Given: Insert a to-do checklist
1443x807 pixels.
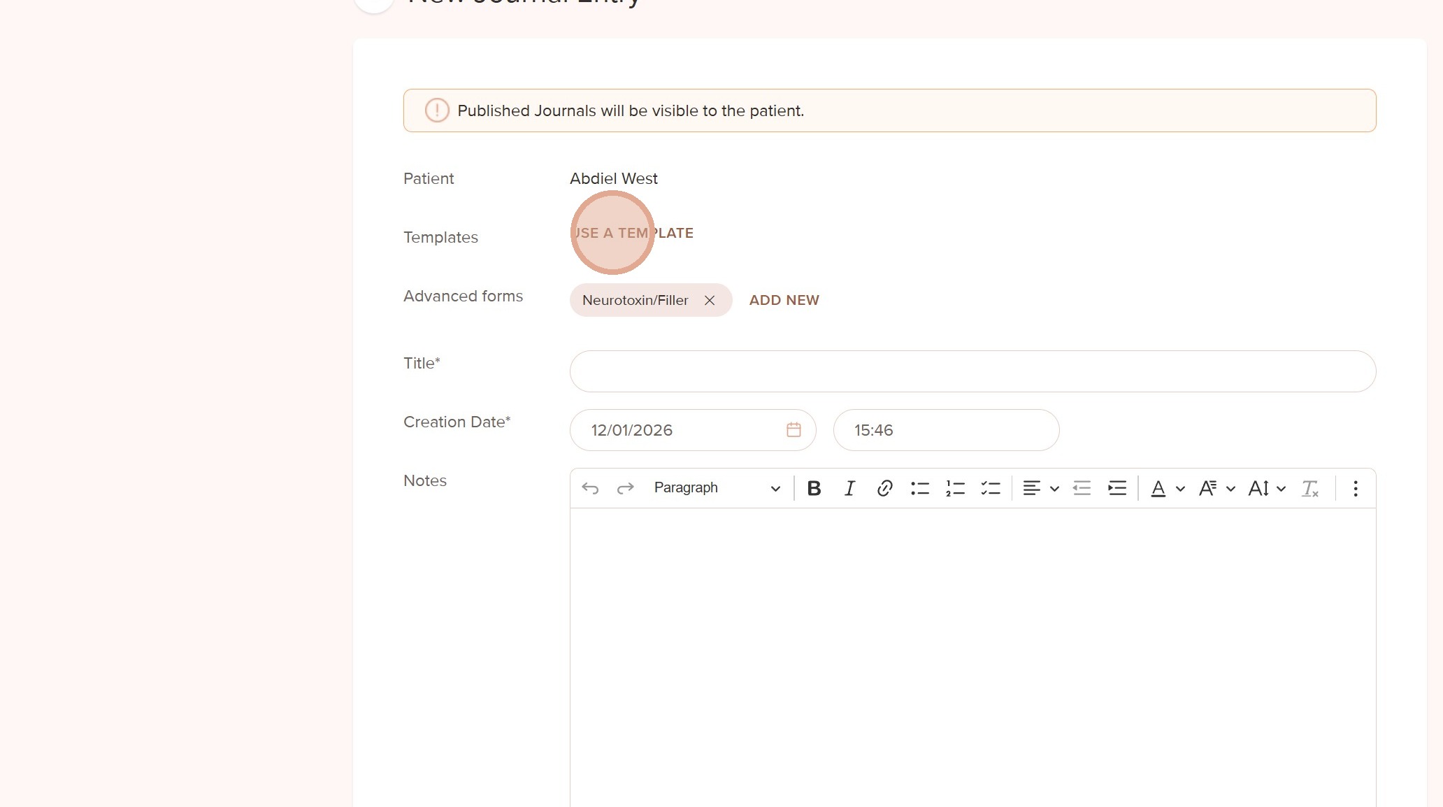Looking at the screenshot, I should 991,488.
